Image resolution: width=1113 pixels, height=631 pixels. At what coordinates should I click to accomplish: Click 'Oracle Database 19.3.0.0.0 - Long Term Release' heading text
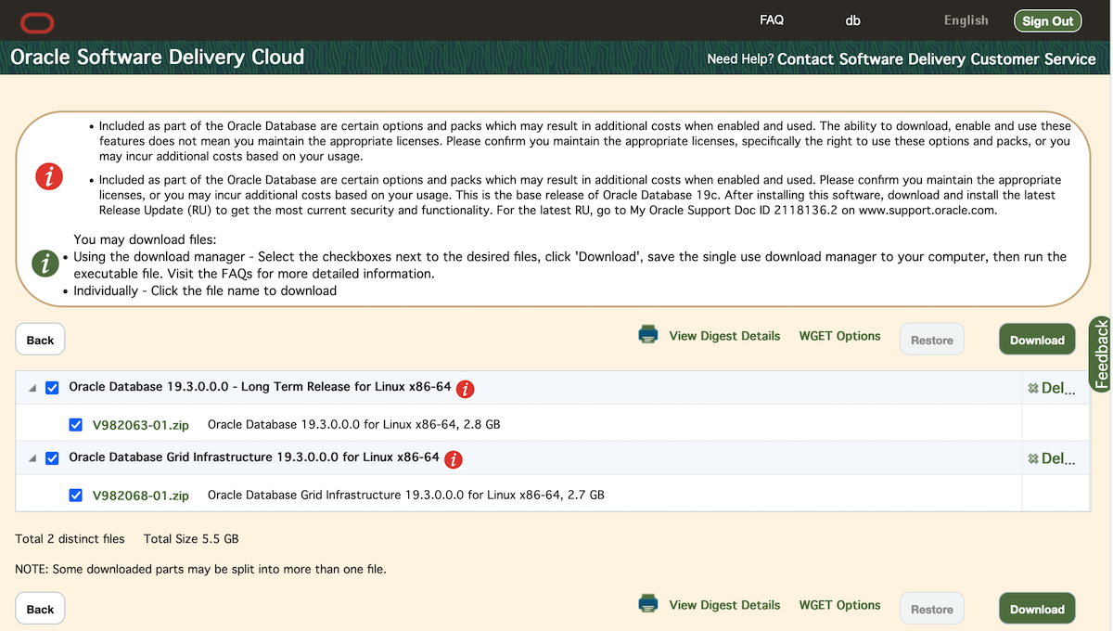[x=260, y=386]
